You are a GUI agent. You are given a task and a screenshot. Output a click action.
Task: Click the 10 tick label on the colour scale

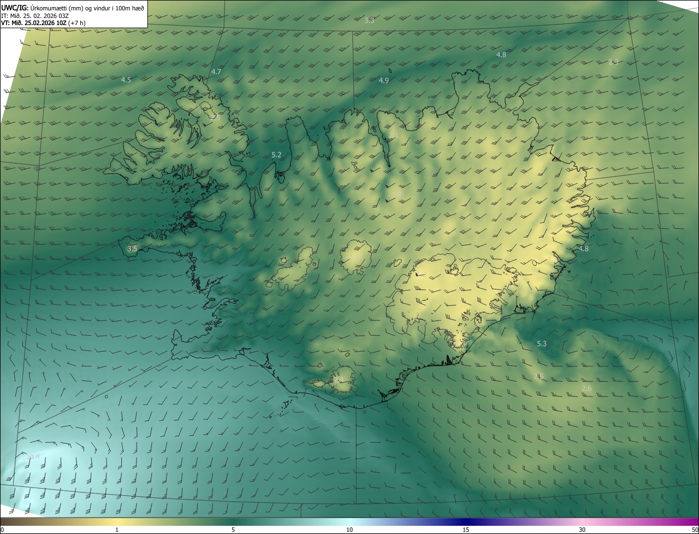(x=349, y=530)
